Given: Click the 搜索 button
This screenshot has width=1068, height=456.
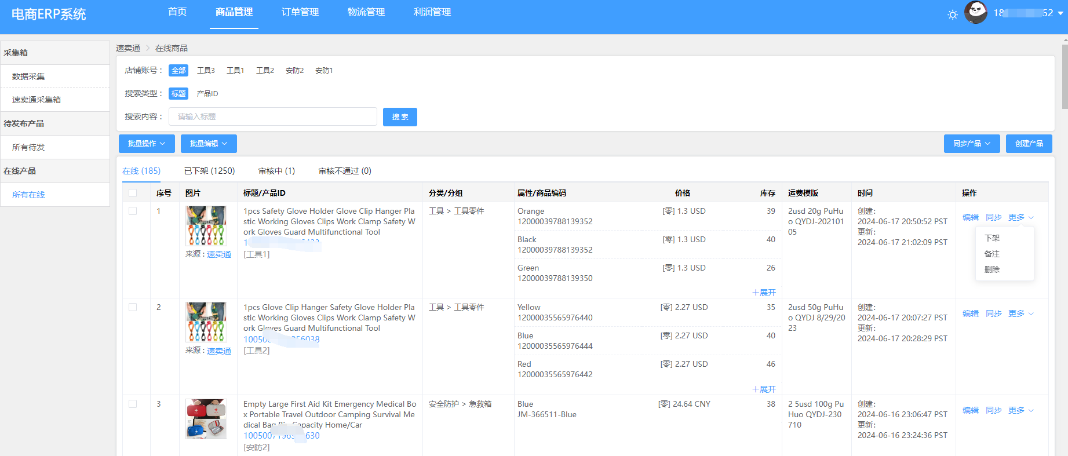Looking at the screenshot, I should (400, 117).
